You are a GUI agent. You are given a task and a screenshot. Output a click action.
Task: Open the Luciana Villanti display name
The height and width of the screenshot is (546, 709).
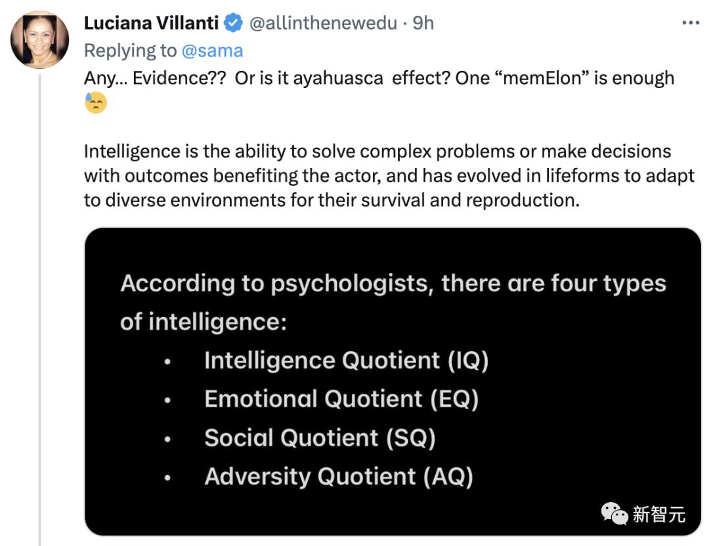pyautogui.click(x=151, y=23)
